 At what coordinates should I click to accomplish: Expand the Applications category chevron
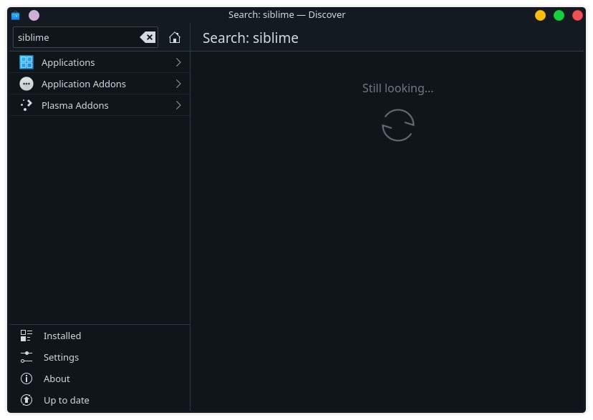[178, 62]
